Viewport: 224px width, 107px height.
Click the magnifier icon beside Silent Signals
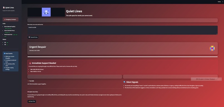coord(125,82)
